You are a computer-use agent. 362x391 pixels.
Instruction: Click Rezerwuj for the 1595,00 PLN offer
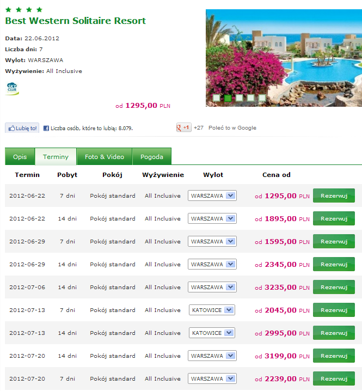[334, 241]
